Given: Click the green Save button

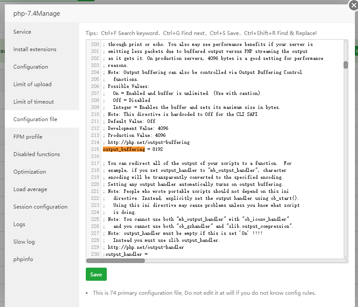Looking at the screenshot, I should point(96,274).
